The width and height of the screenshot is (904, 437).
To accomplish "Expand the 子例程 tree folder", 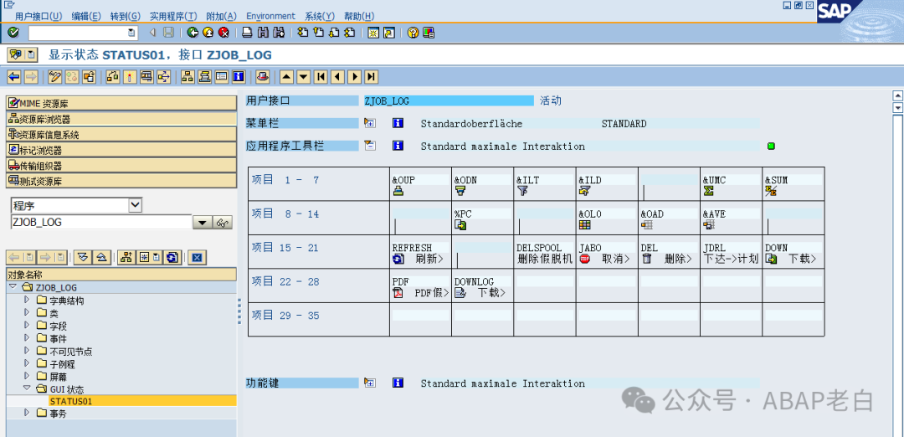I will pyautogui.click(x=27, y=364).
